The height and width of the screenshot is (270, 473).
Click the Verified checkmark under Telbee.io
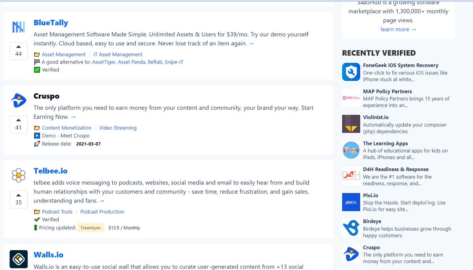pos(37,220)
